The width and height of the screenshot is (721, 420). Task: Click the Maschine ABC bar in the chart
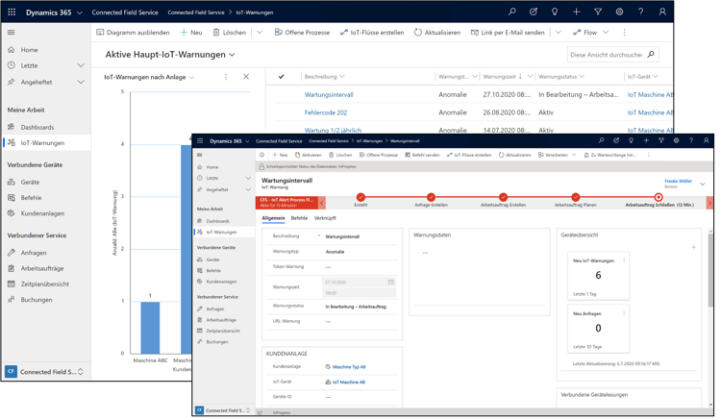150,328
